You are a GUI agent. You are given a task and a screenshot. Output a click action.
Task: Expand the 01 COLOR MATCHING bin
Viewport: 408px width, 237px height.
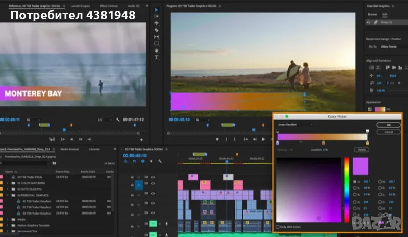[8, 182]
